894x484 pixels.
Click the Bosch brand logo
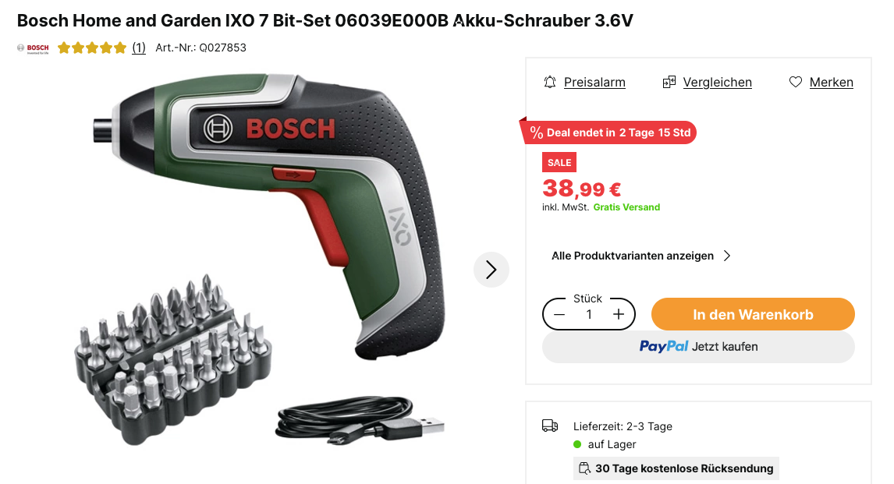pyautogui.click(x=33, y=48)
